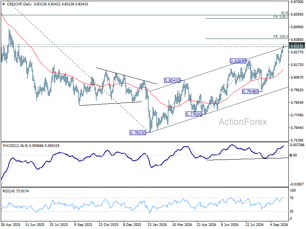This screenshot has height=229, width=306.
Task: Click the RSI 70 level axis label
Action: [x=291, y=198]
